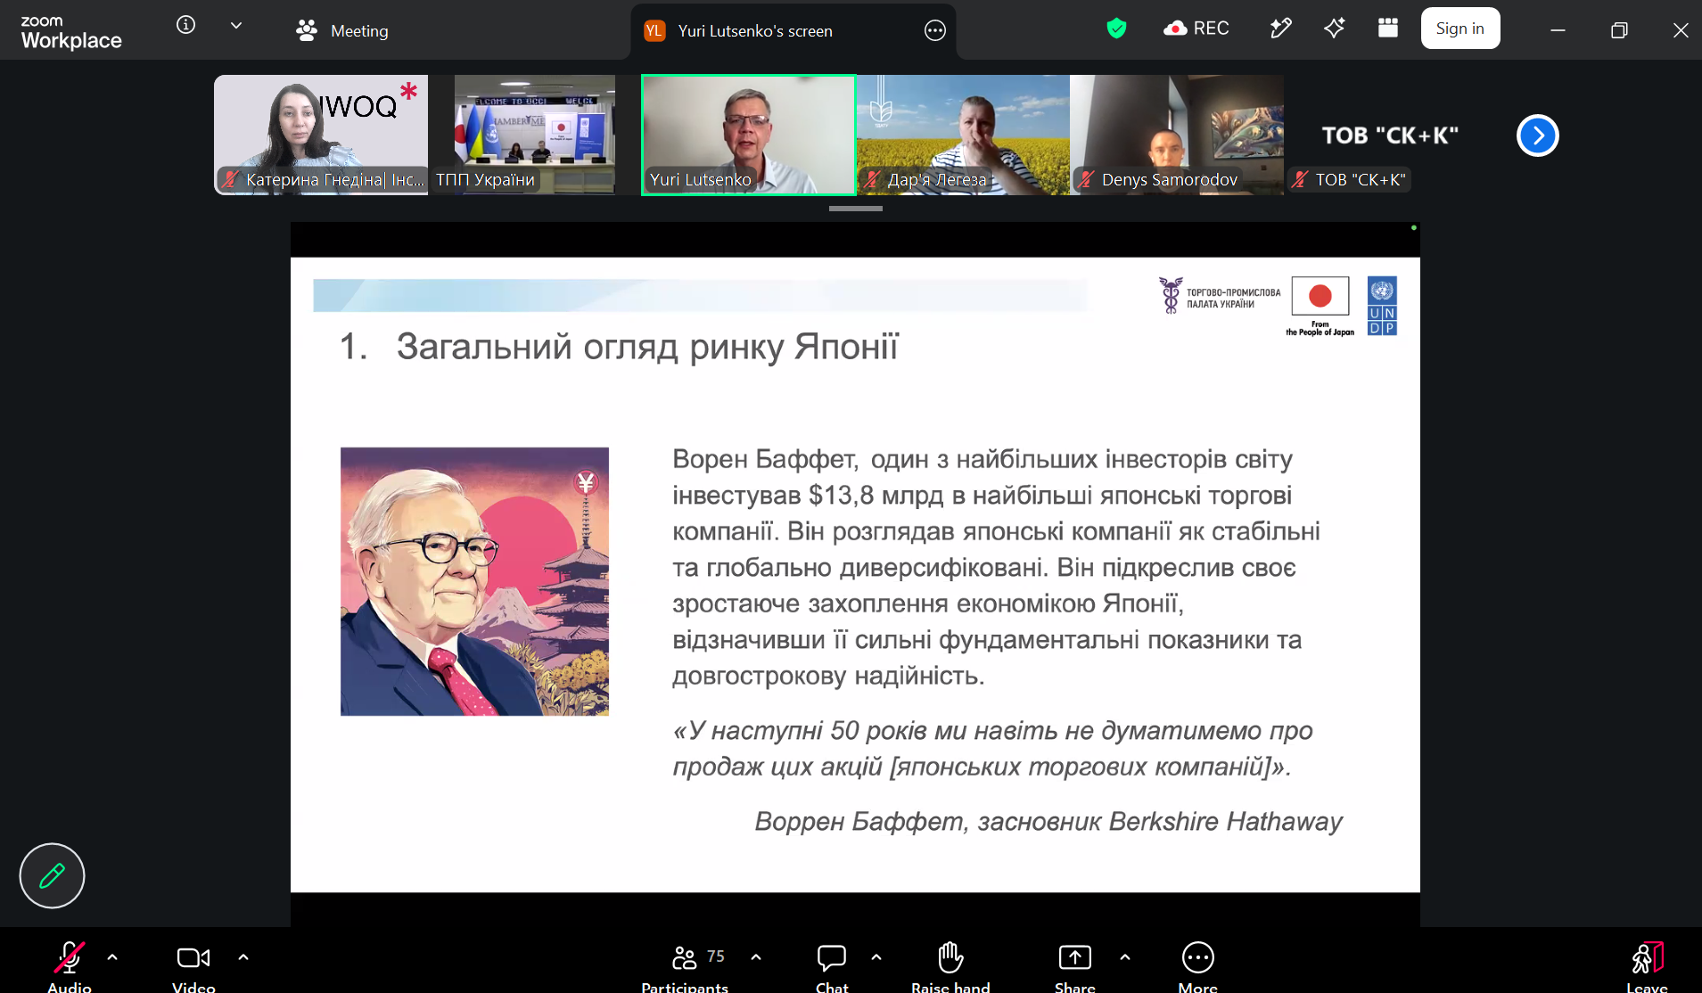This screenshot has height=993, width=1702.
Task: Open screen share options ellipsis menu
Action: point(934,30)
